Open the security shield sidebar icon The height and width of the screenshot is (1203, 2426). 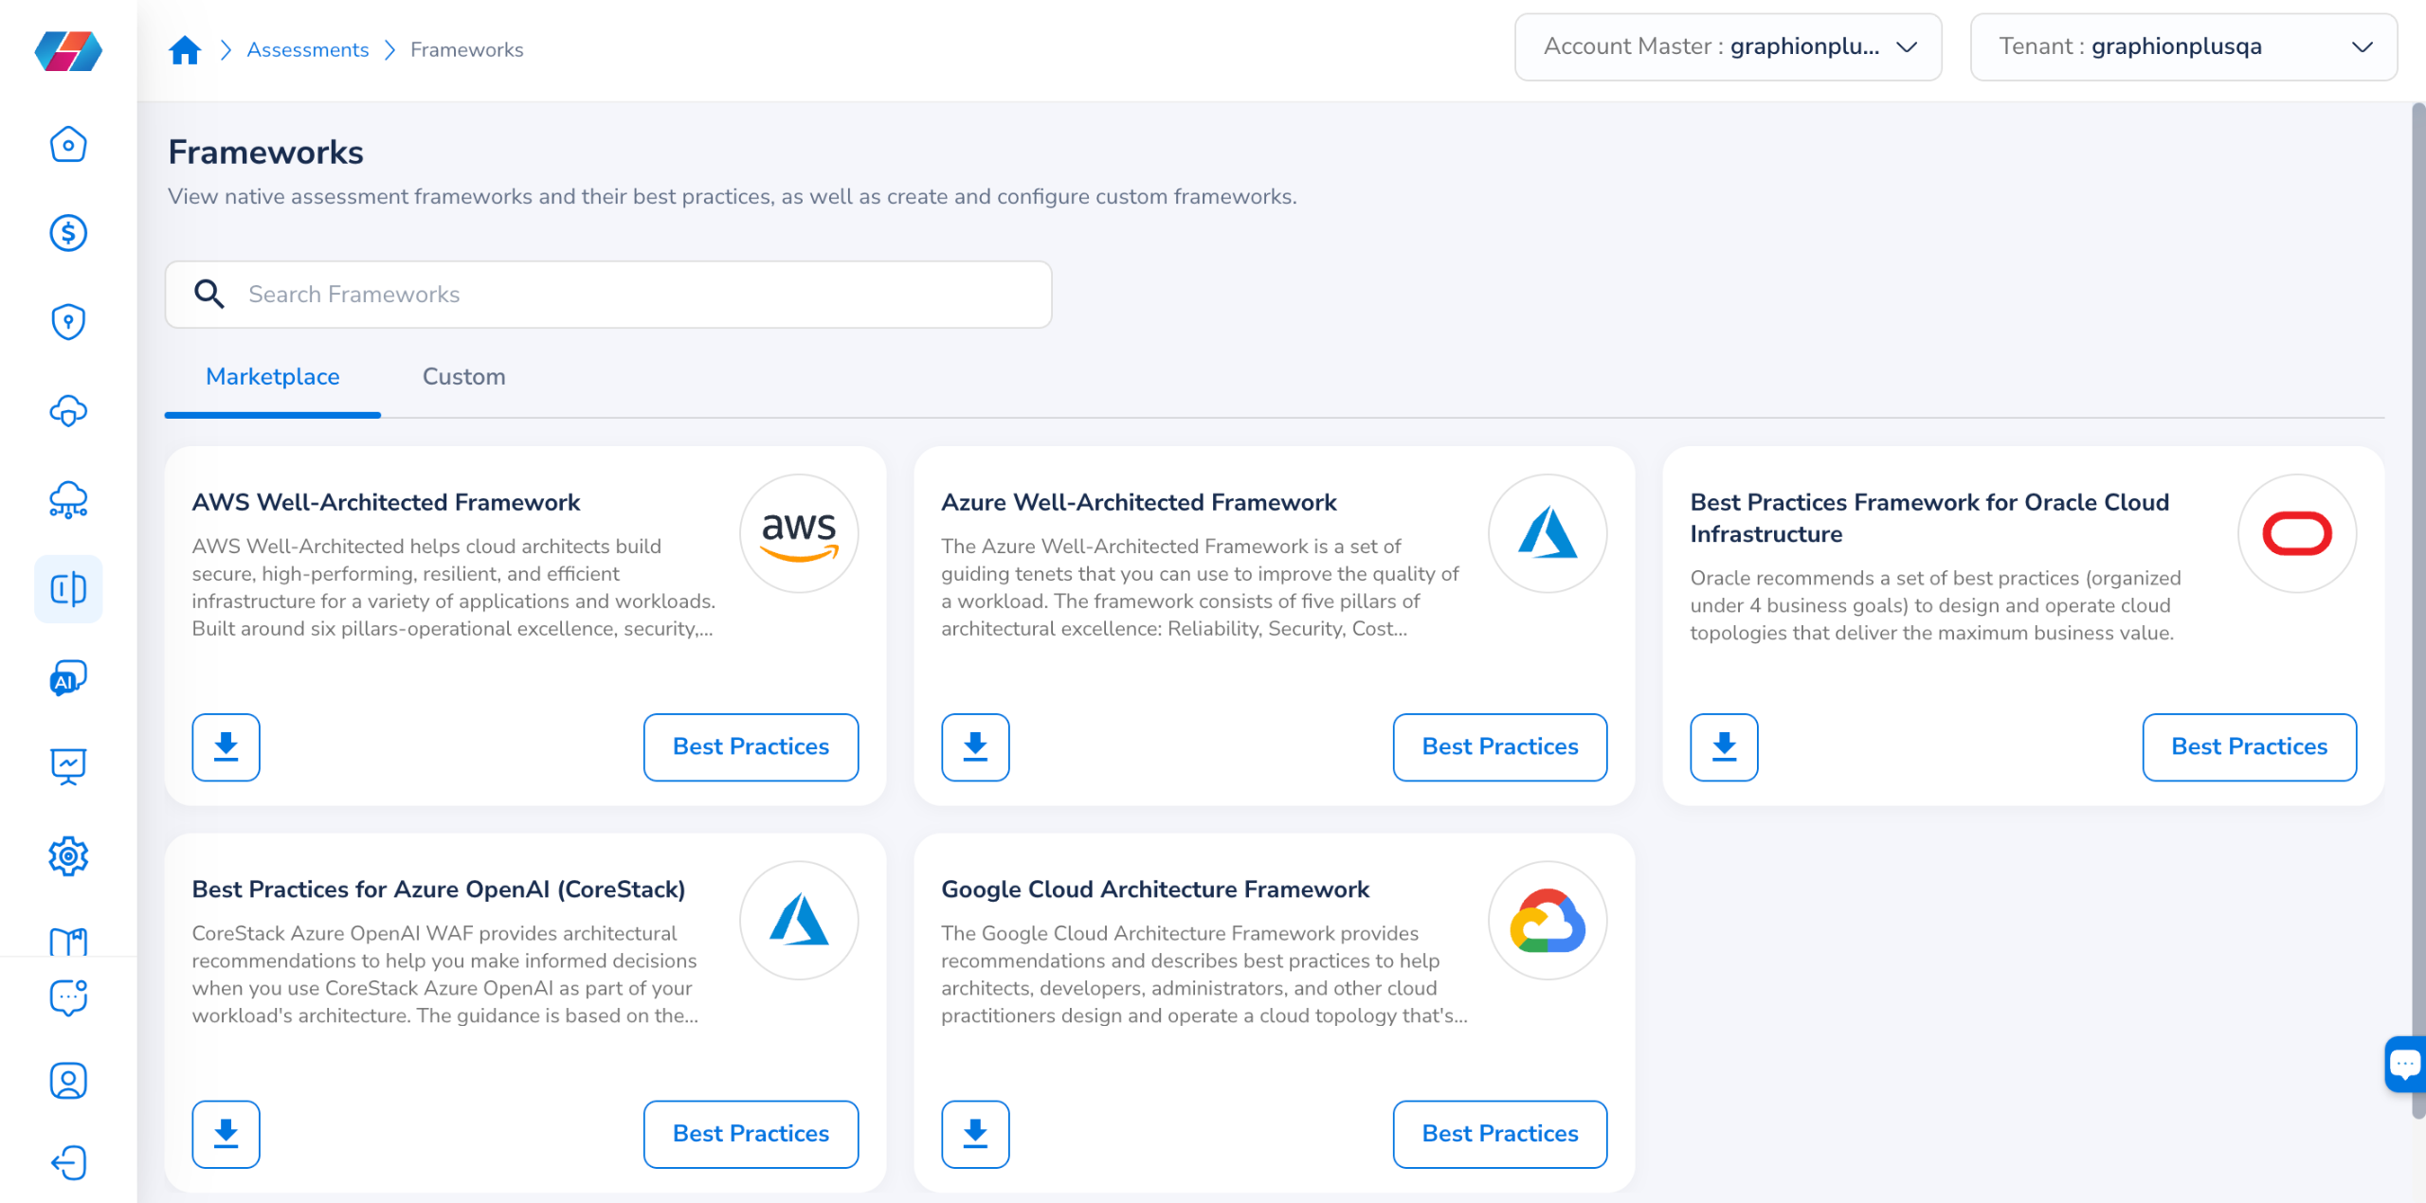(68, 322)
